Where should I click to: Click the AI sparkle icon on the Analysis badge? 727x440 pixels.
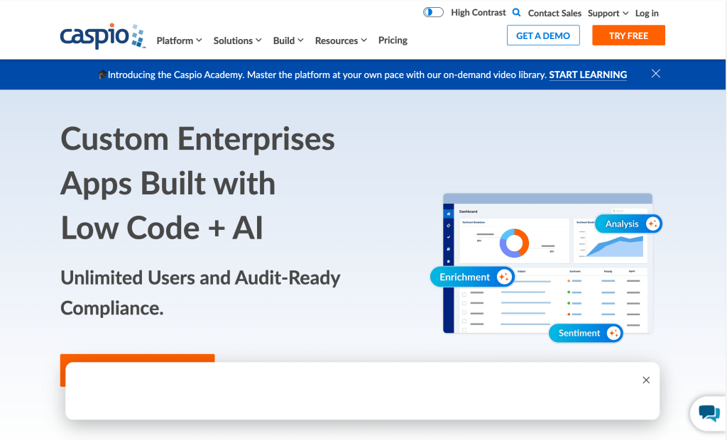coord(652,224)
